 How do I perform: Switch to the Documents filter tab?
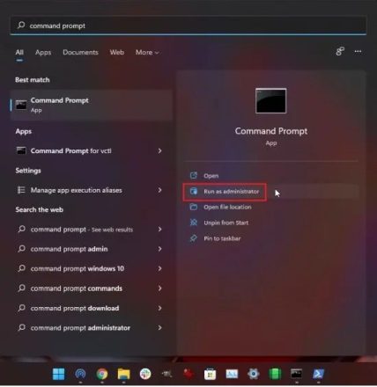pos(80,53)
